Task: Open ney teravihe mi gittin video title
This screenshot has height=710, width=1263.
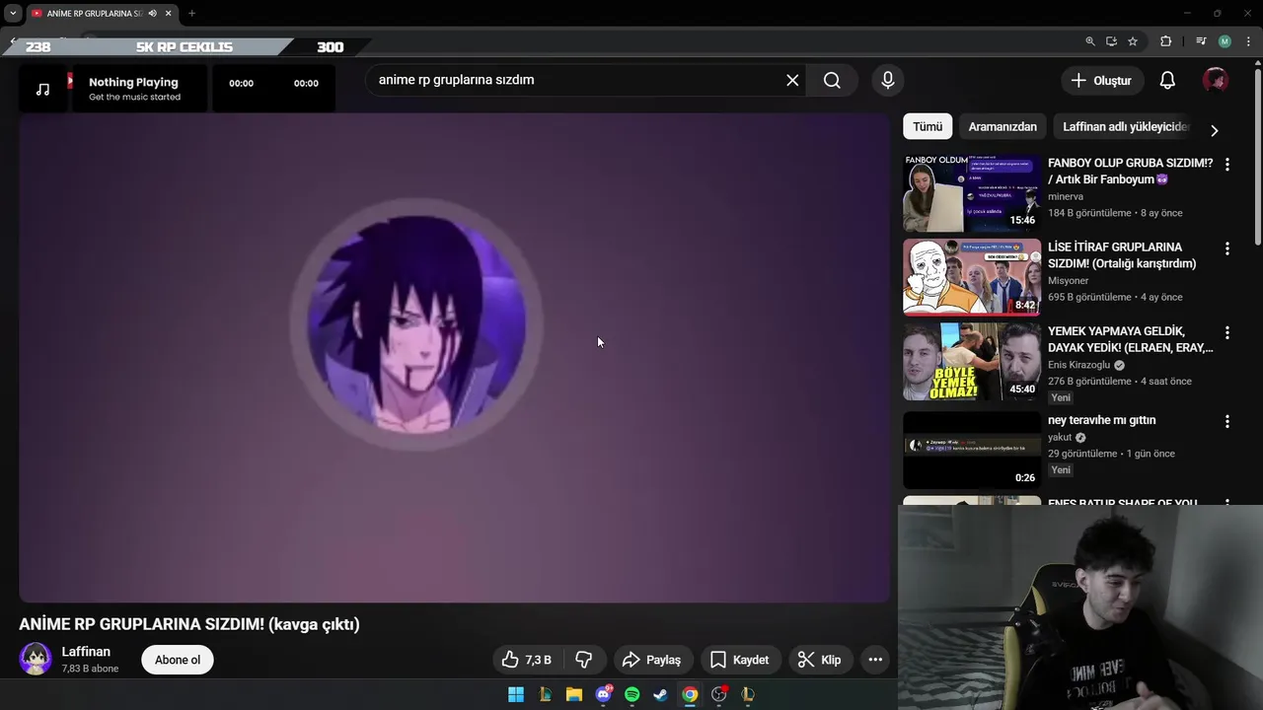Action: [x=1101, y=420]
